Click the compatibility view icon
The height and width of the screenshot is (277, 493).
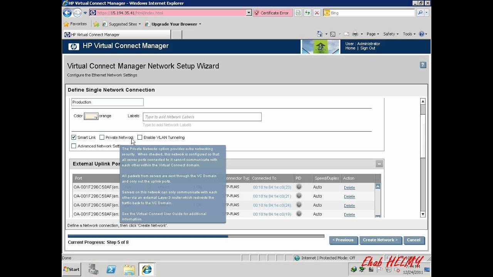(298, 13)
